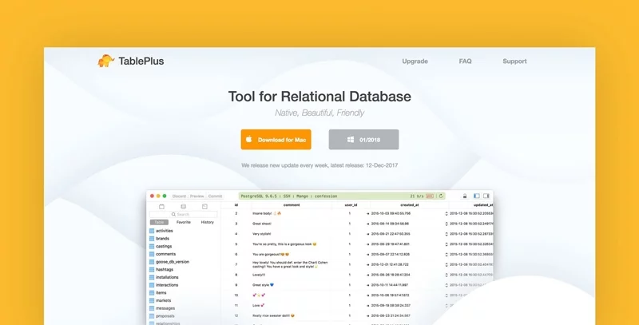Switch to the Favorite tab
Screen dimensions: 639x325
pos(184,222)
